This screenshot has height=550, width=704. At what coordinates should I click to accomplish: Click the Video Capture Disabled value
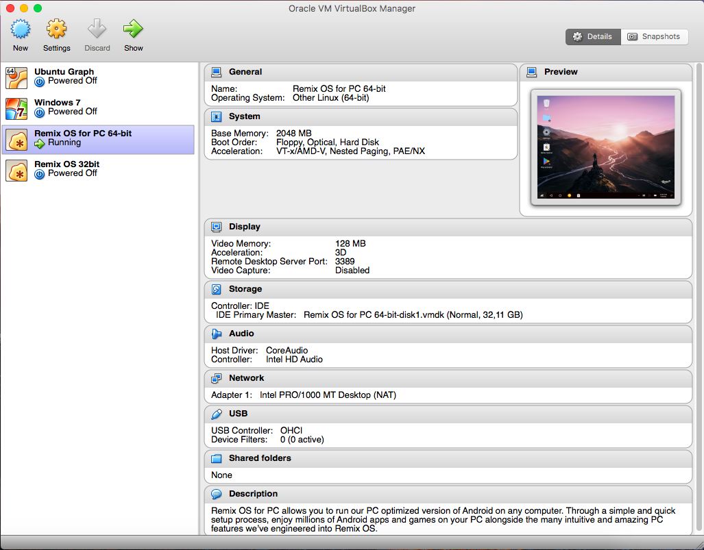tap(352, 271)
